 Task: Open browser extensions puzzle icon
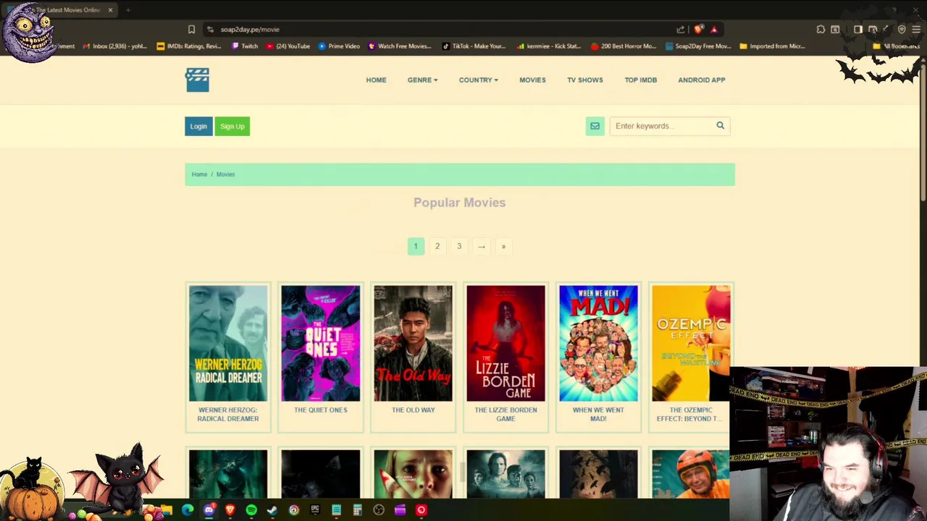(x=821, y=30)
